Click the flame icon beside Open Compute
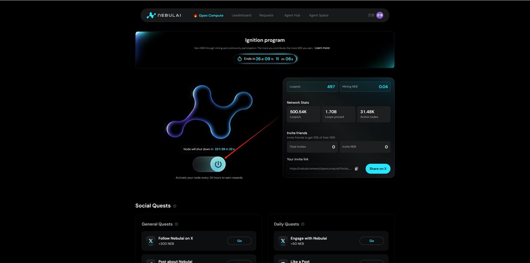Screen dimensions: 530x263 point(195,15)
